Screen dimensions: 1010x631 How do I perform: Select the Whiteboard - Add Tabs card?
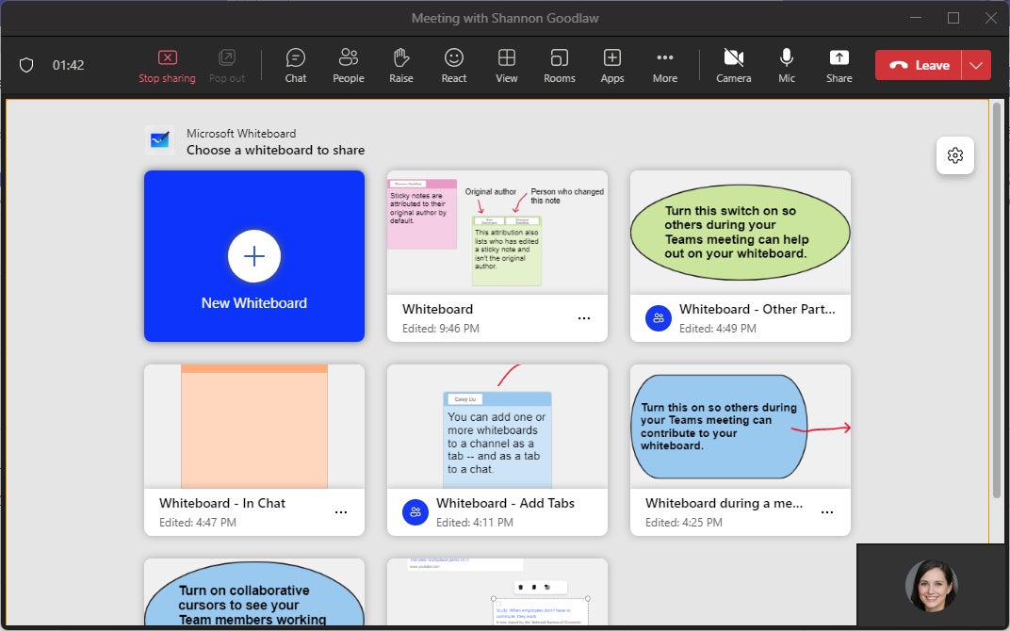coord(497,450)
